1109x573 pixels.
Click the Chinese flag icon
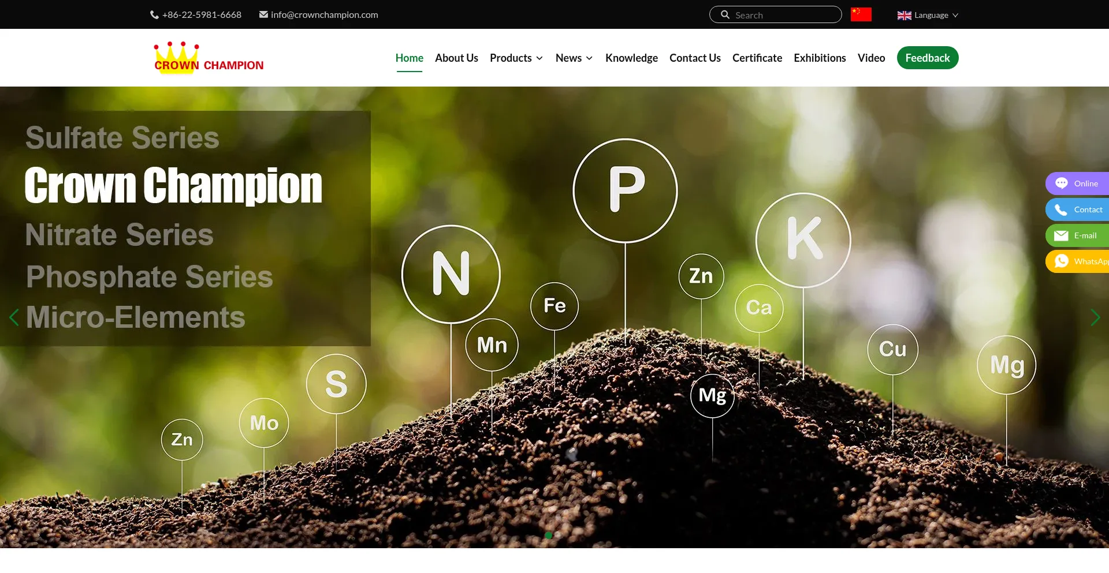[x=861, y=14]
